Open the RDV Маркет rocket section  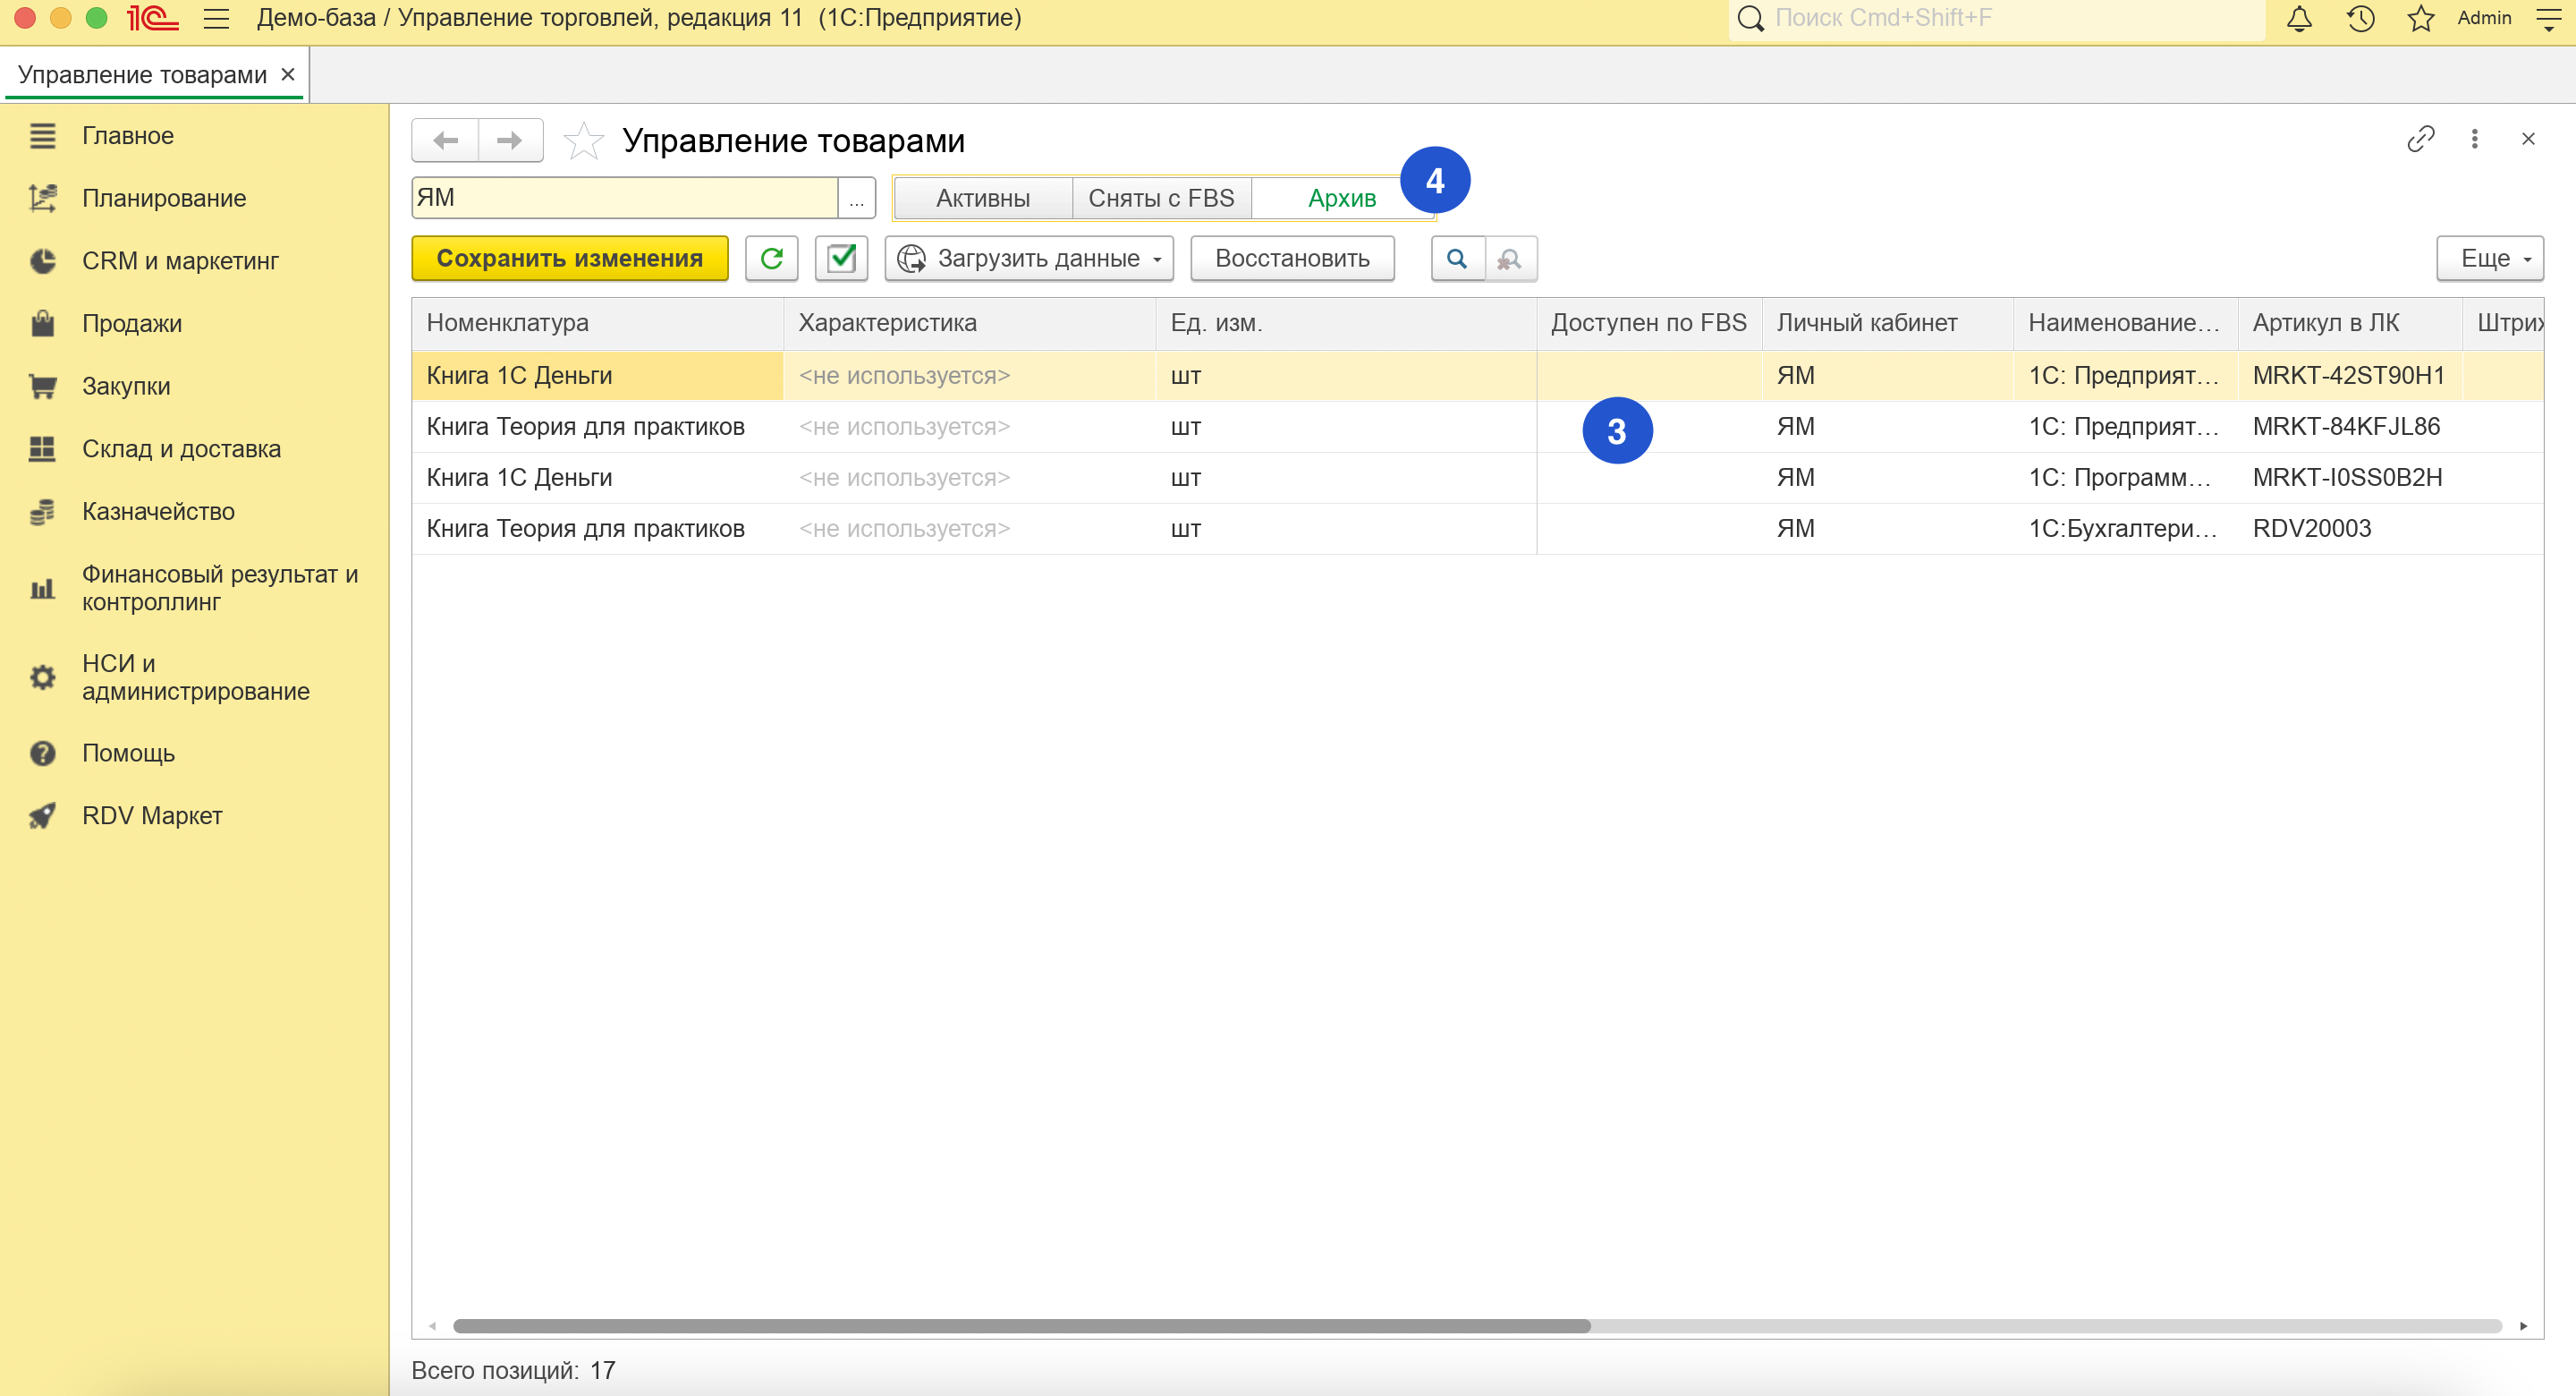152,815
